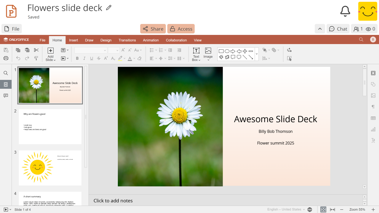Go to the Transitions tab
This screenshot has width=379, height=213.
pyautogui.click(x=127, y=40)
